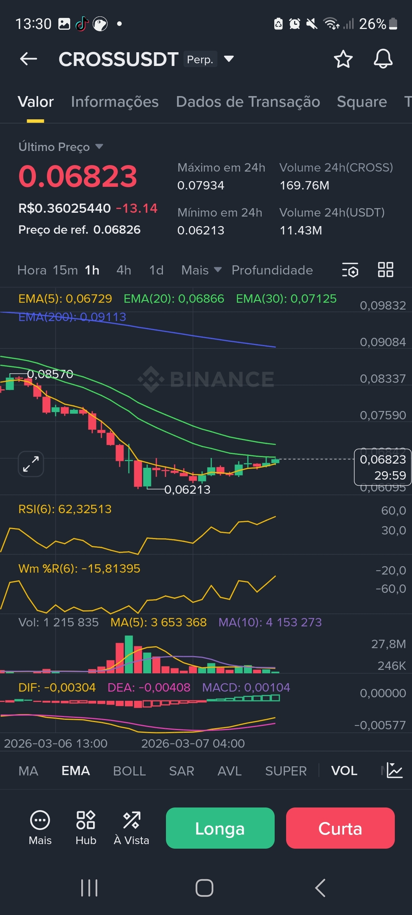Switch to Dados de Transação tab
This screenshot has height=915, width=412.
pos(248,102)
